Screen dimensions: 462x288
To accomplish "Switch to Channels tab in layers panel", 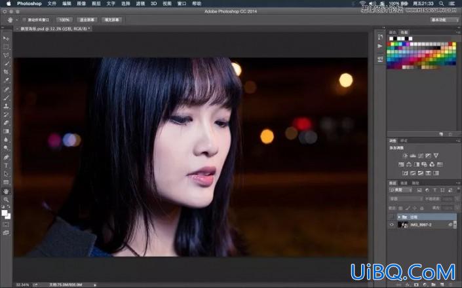I will tap(404, 183).
